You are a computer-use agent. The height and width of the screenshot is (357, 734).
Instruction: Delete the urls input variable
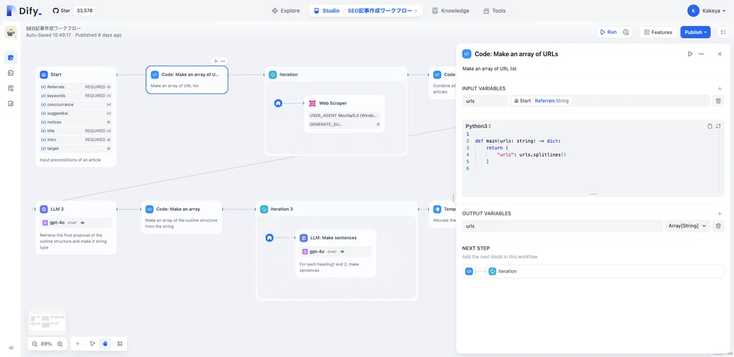pos(718,101)
